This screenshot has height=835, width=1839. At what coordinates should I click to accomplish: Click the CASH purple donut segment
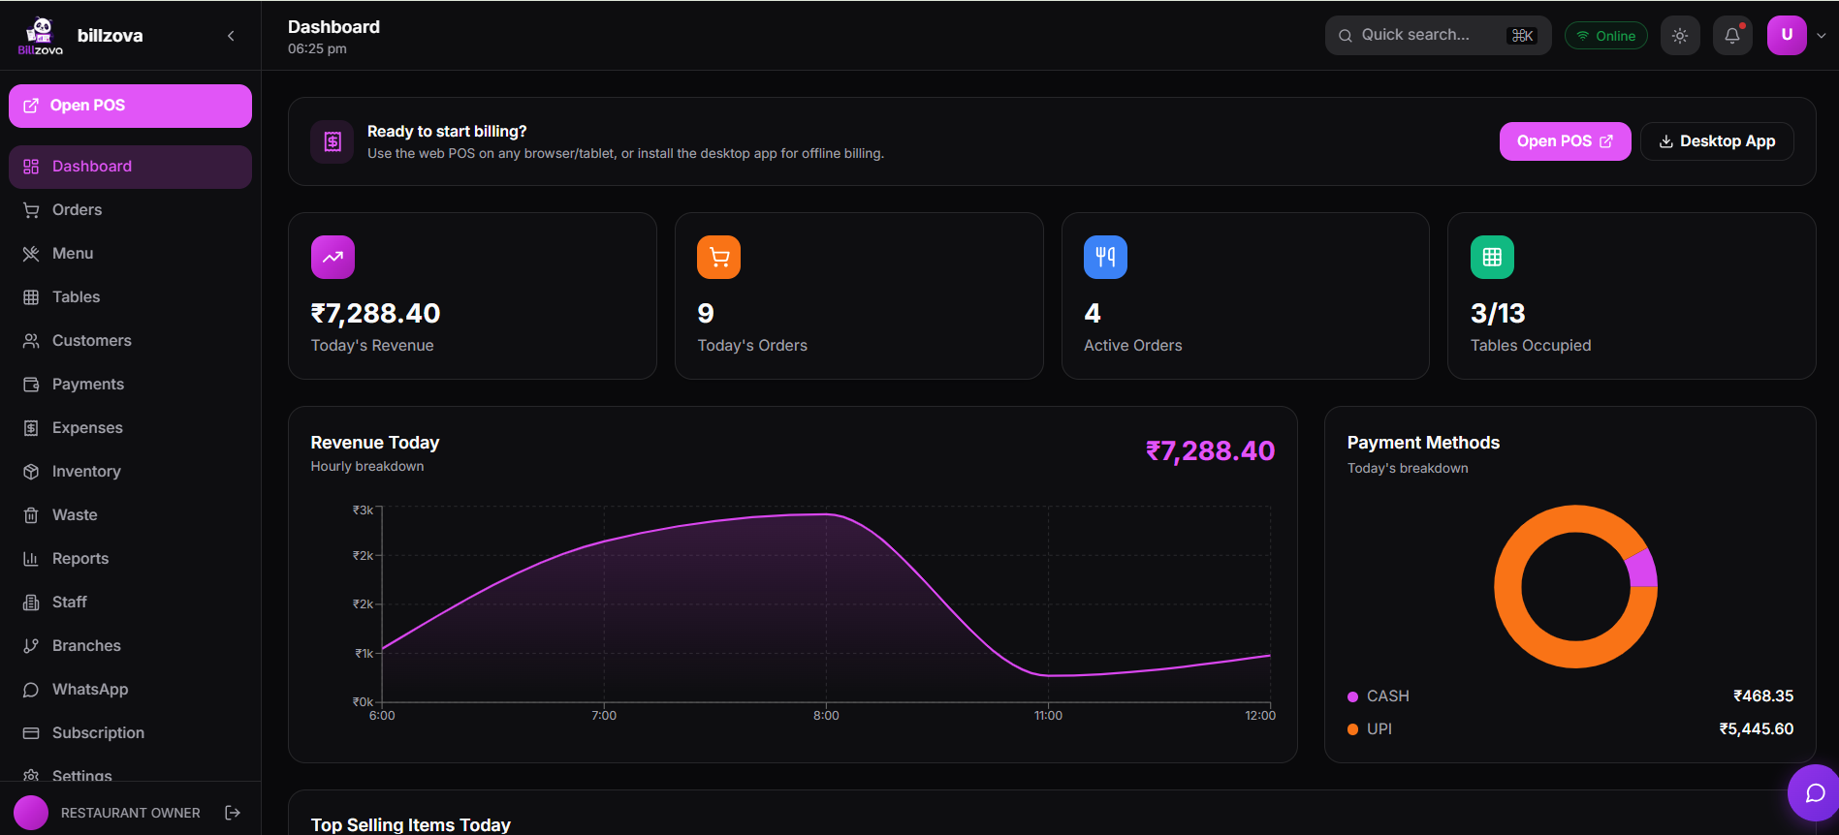coord(1642,569)
